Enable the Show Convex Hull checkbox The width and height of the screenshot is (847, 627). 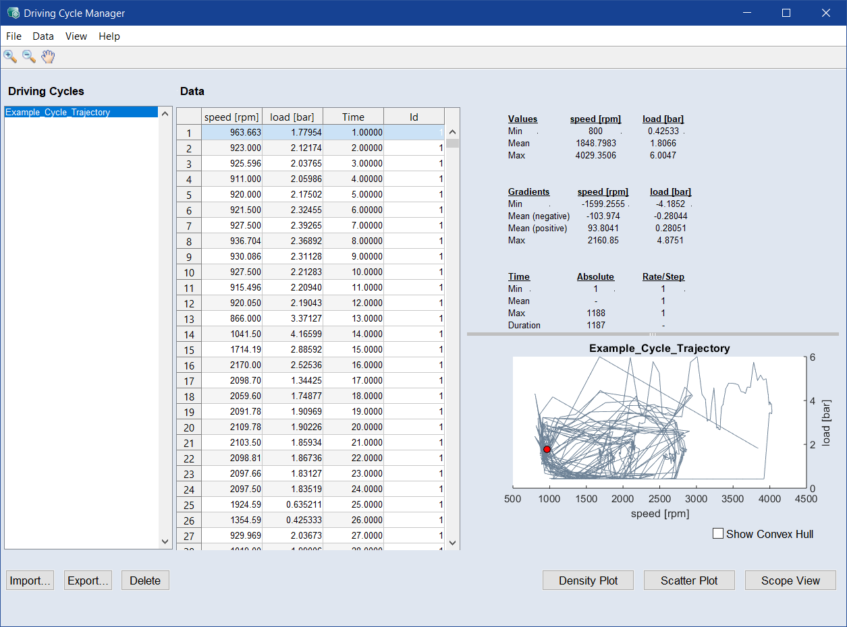pyautogui.click(x=718, y=534)
